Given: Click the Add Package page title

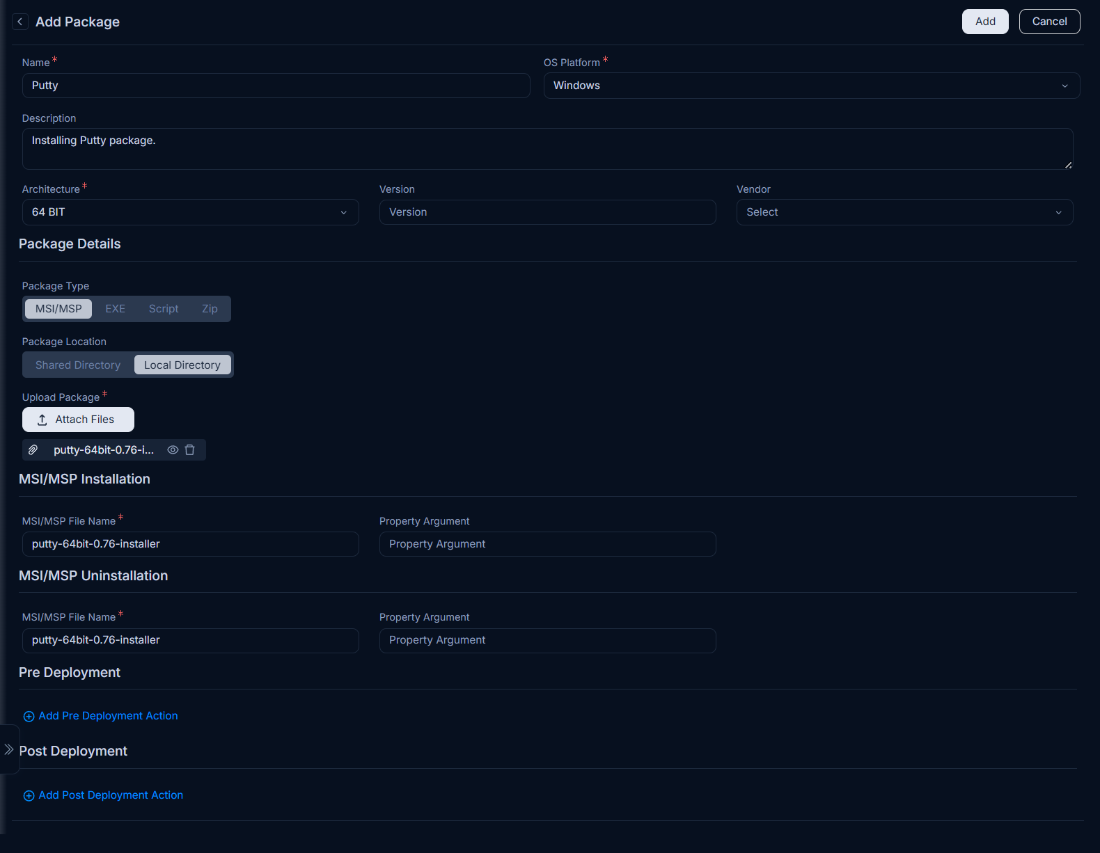Looking at the screenshot, I should click(x=77, y=22).
